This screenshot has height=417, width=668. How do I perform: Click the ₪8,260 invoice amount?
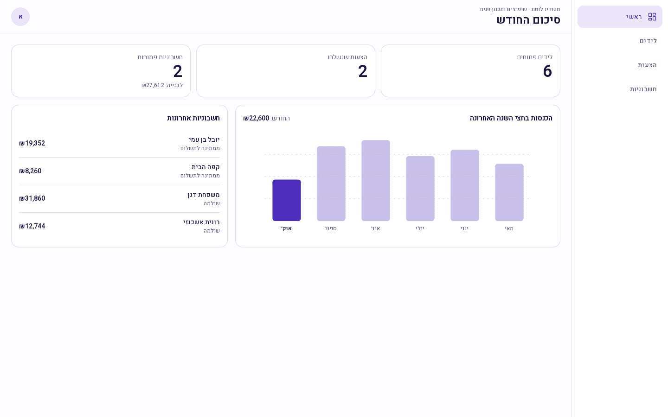[x=30, y=171]
